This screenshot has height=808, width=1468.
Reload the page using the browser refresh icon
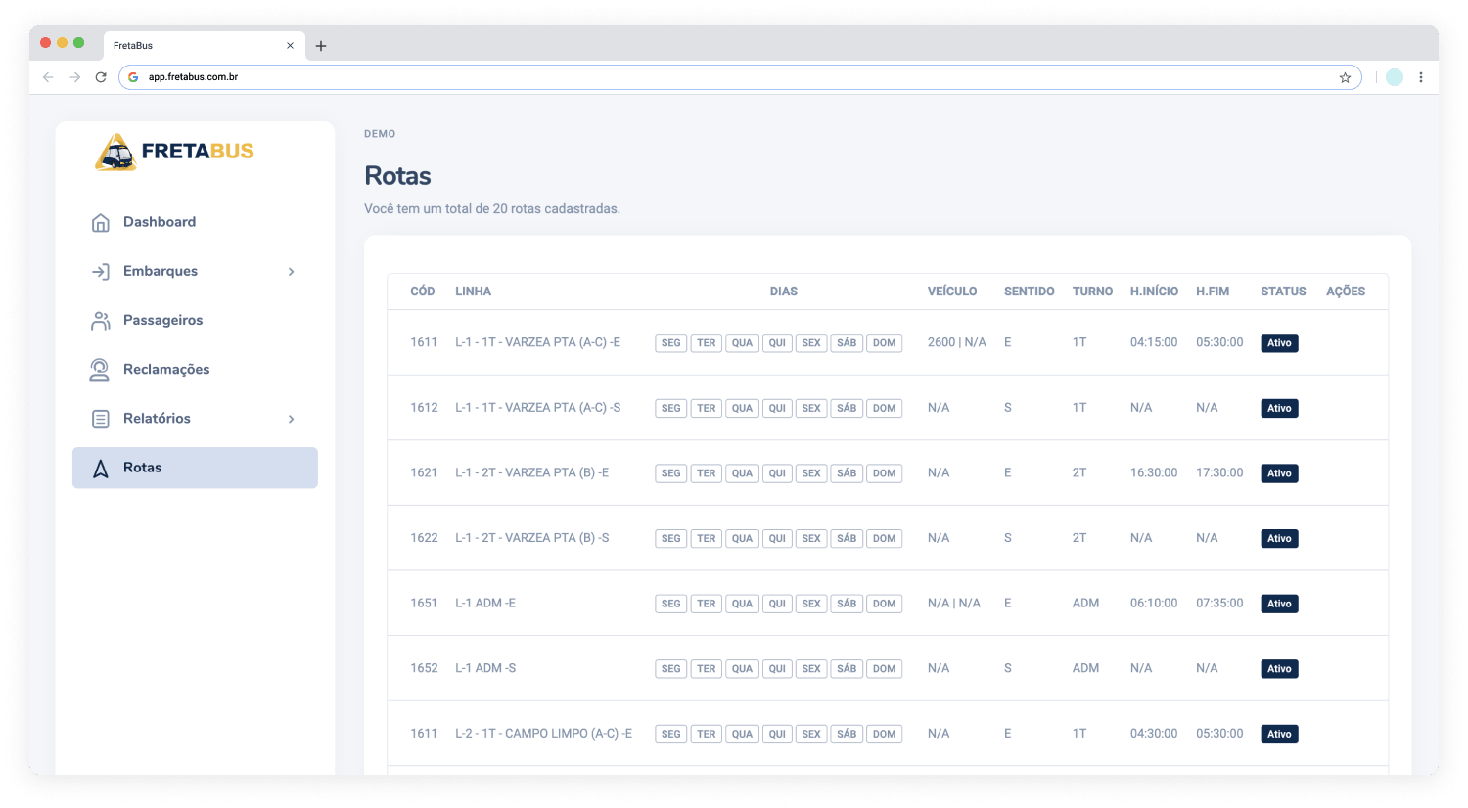pyautogui.click(x=101, y=77)
